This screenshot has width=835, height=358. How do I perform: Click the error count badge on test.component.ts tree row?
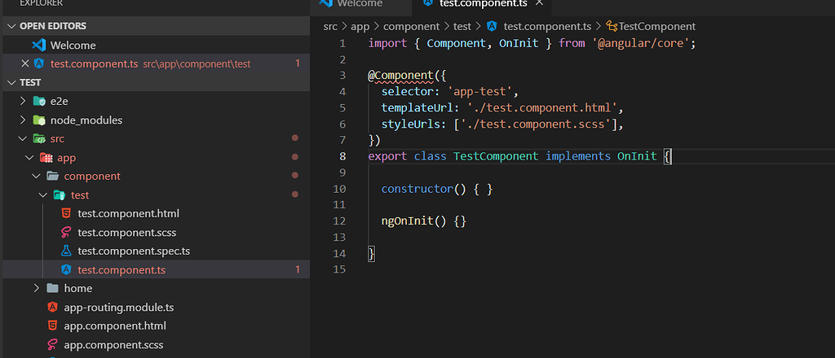(x=298, y=270)
